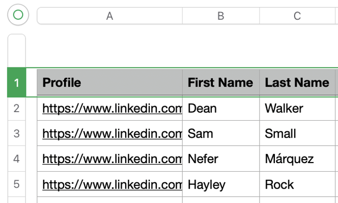Select column B header
This screenshot has width=338, height=203.
point(221,16)
